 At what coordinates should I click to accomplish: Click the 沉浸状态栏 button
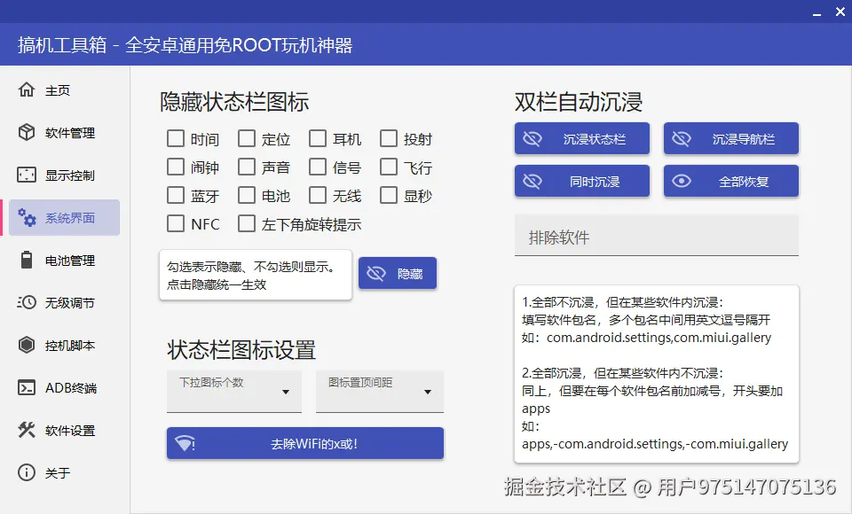click(582, 138)
